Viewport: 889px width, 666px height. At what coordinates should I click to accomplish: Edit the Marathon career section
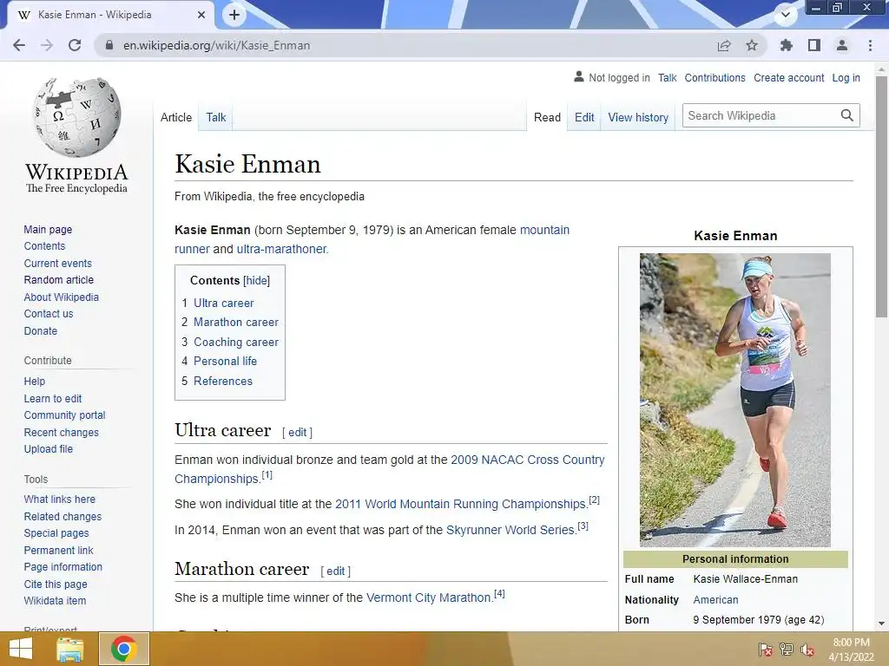coord(336,571)
